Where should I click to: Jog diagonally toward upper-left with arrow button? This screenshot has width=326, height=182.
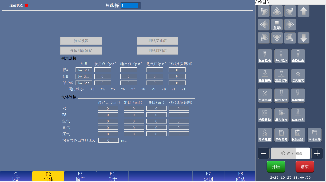click(x=264, y=11)
